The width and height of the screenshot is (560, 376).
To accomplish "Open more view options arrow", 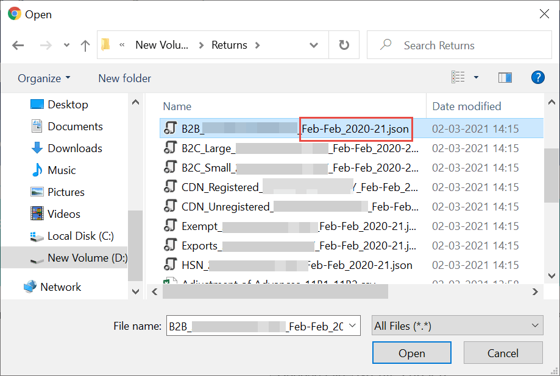I will (x=476, y=77).
